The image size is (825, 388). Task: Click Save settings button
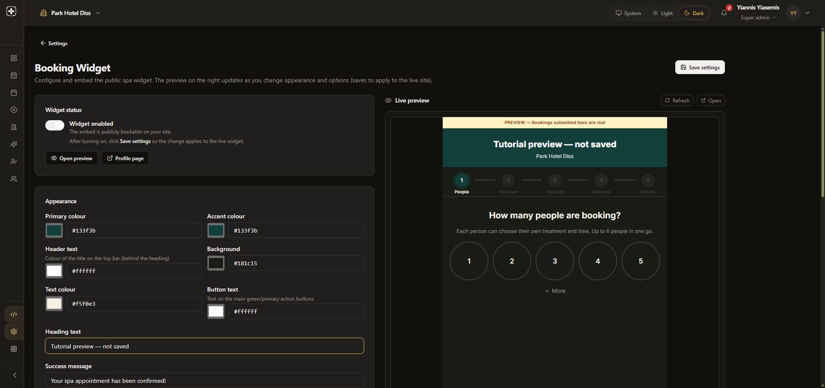pos(700,67)
